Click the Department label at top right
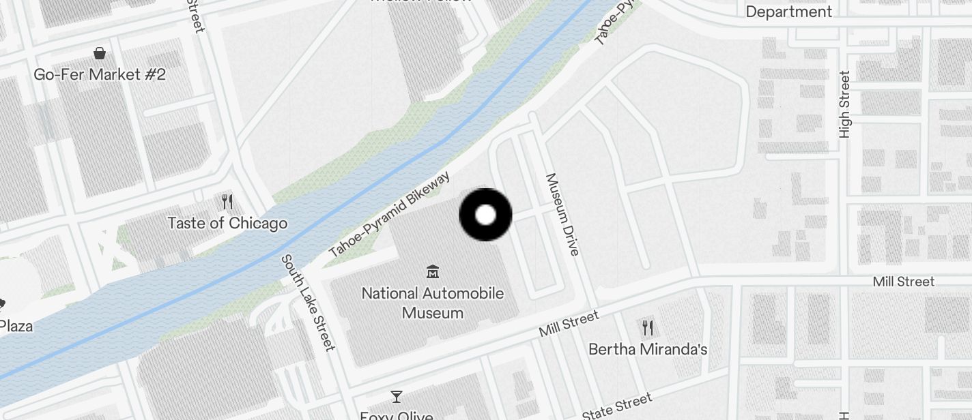This screenshot has height=420, width=972. pyautogui.click(x=789, y=12)
